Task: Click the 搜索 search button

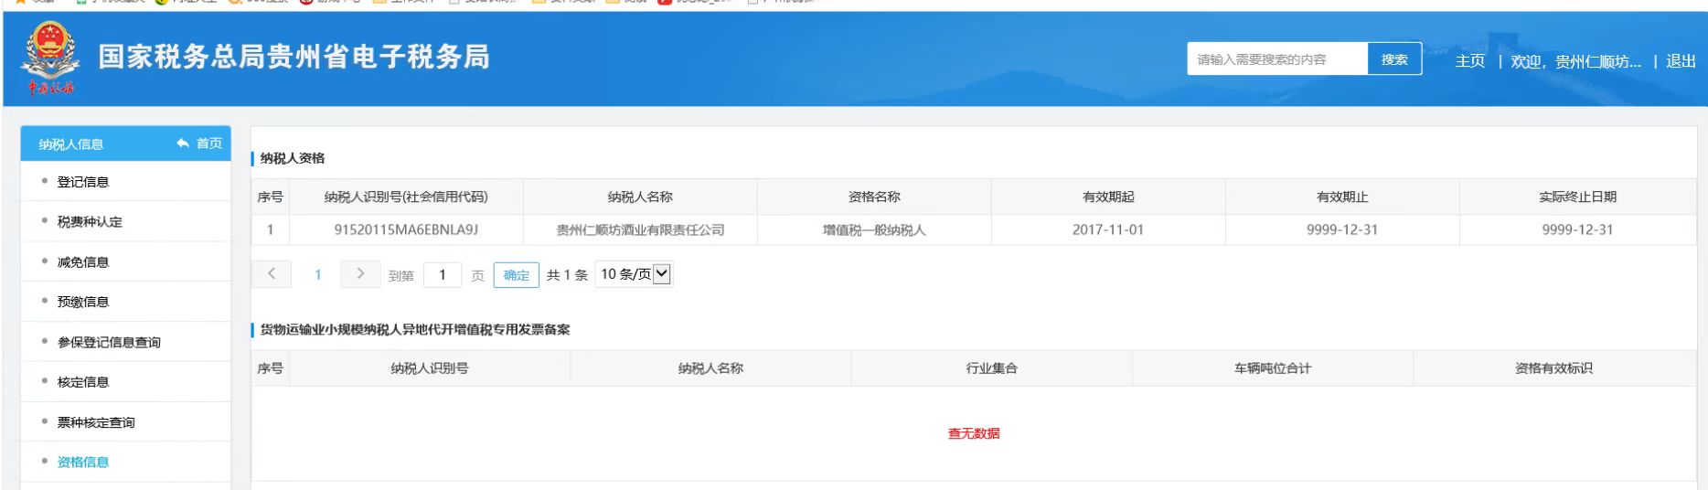Action: click(1393, 59)
